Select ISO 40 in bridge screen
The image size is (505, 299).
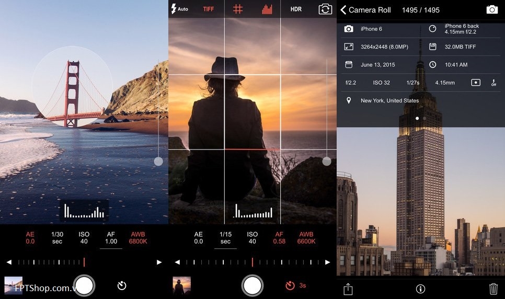(84, 238)
